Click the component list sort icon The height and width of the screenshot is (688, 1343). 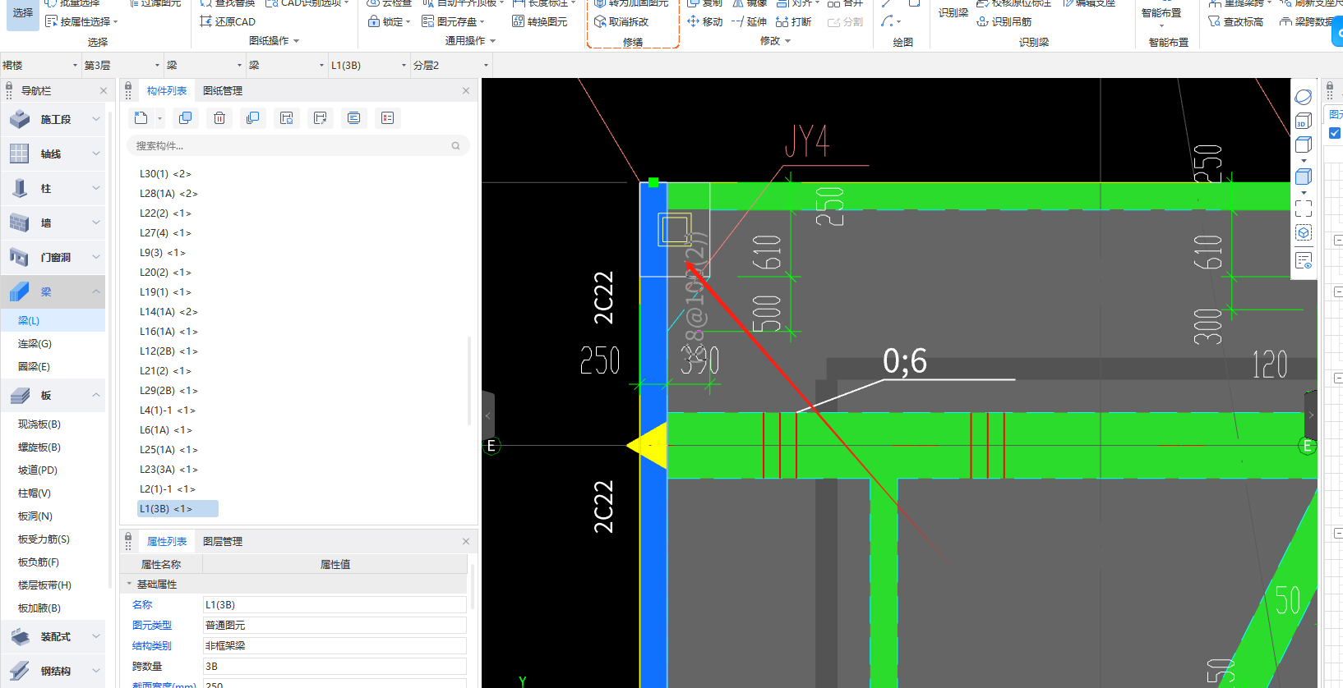(x=354, y=118)
